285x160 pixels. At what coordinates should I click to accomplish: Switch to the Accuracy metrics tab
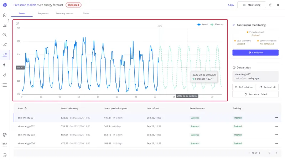point(64,14)
